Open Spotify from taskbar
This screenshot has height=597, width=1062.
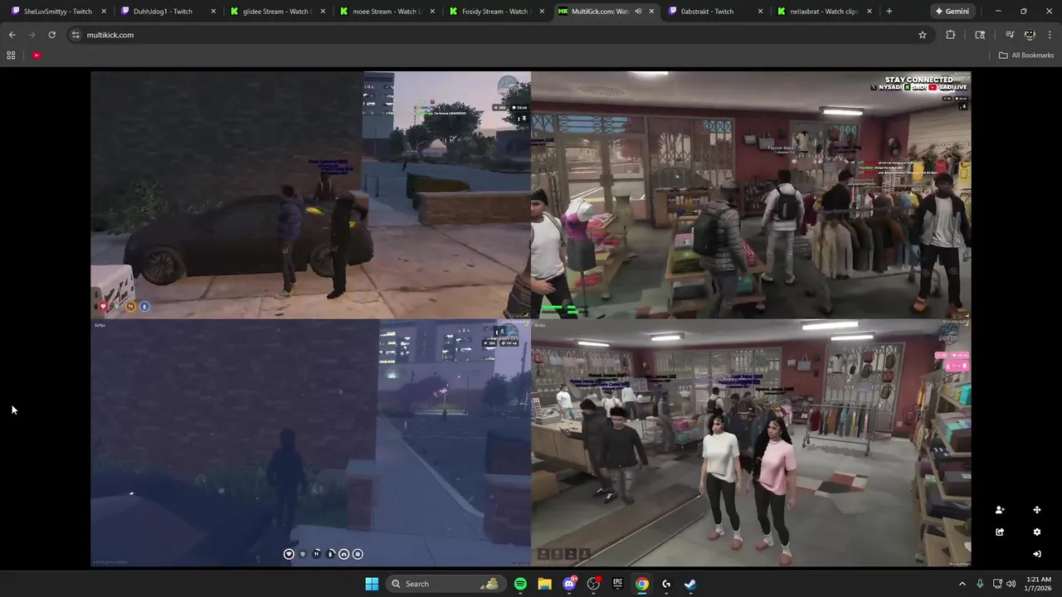click(x=520, y=584)
